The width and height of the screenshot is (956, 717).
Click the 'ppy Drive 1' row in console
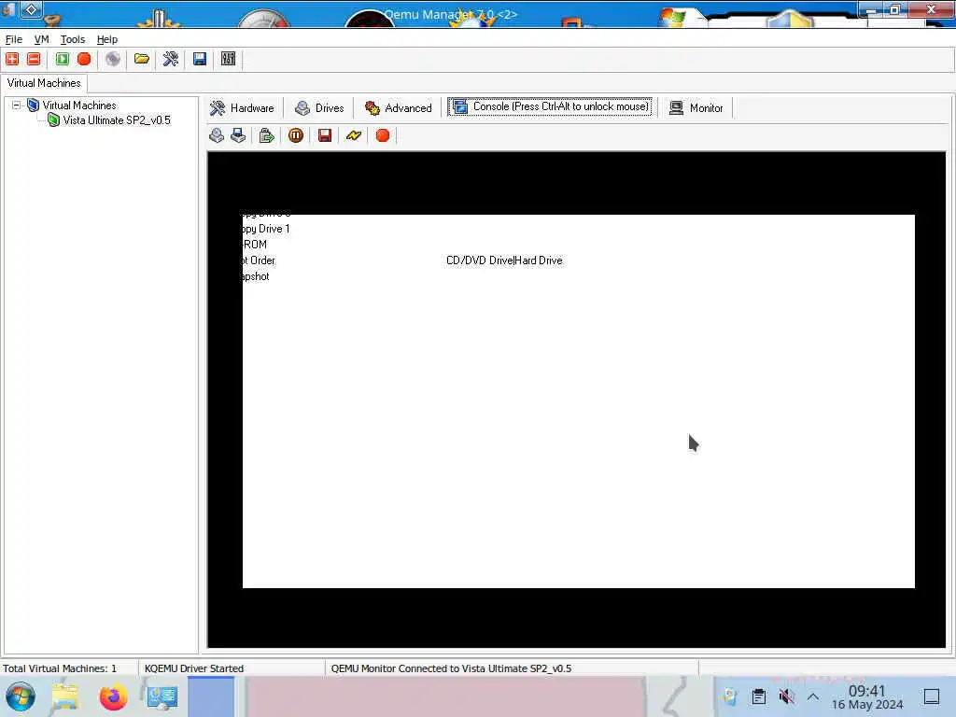pos(266,229)
